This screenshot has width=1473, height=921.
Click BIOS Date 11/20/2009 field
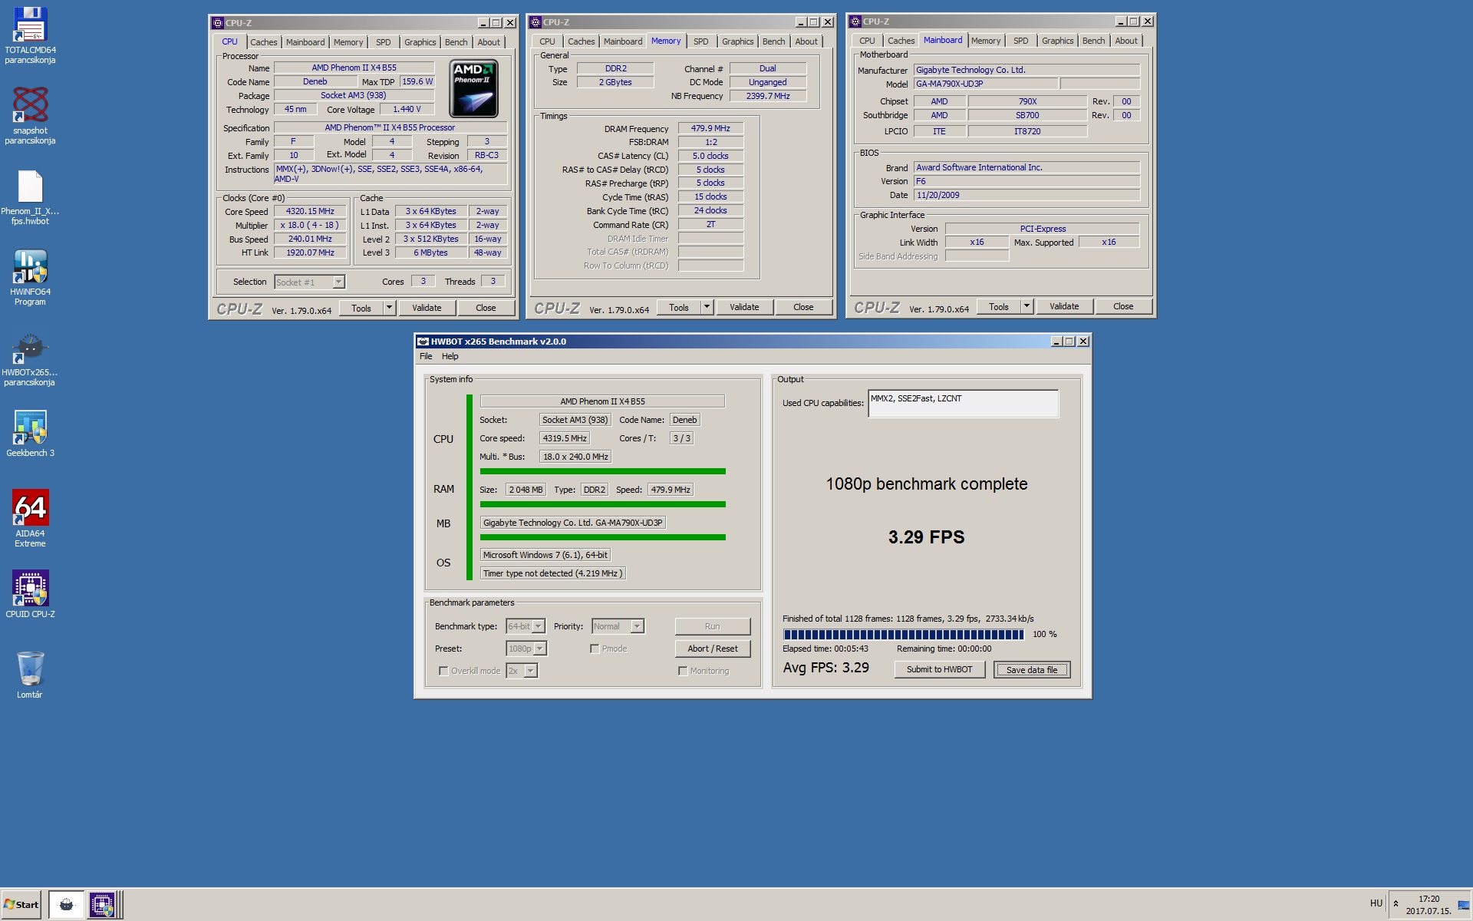pyautogui.click(x=1026, y=195)
